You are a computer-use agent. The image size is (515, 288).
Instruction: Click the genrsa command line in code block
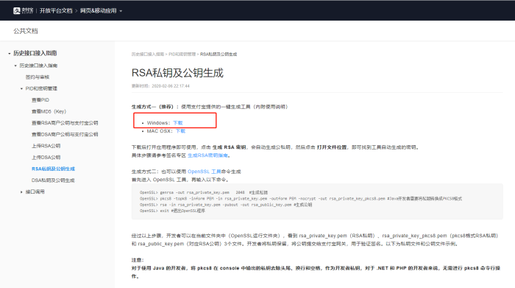pos(204,193)
